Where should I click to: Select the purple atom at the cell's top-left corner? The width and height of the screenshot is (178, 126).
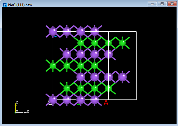pos(53,31)
